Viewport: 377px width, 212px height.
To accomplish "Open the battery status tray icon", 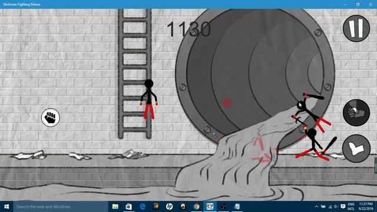I will [323, 207].
